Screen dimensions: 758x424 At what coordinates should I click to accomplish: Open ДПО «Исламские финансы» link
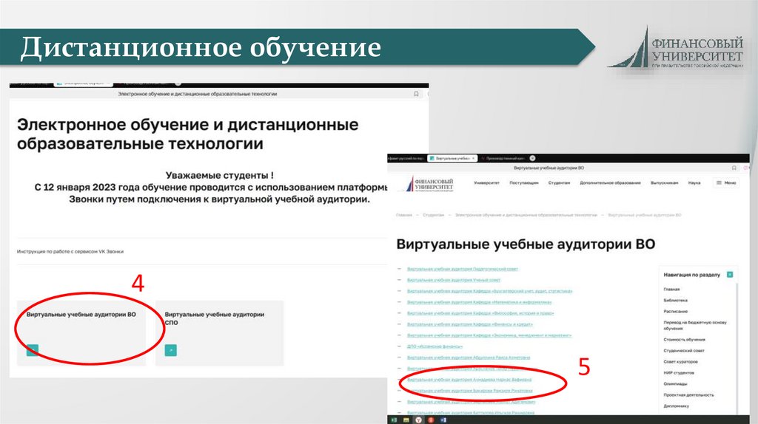coord(435,346)
